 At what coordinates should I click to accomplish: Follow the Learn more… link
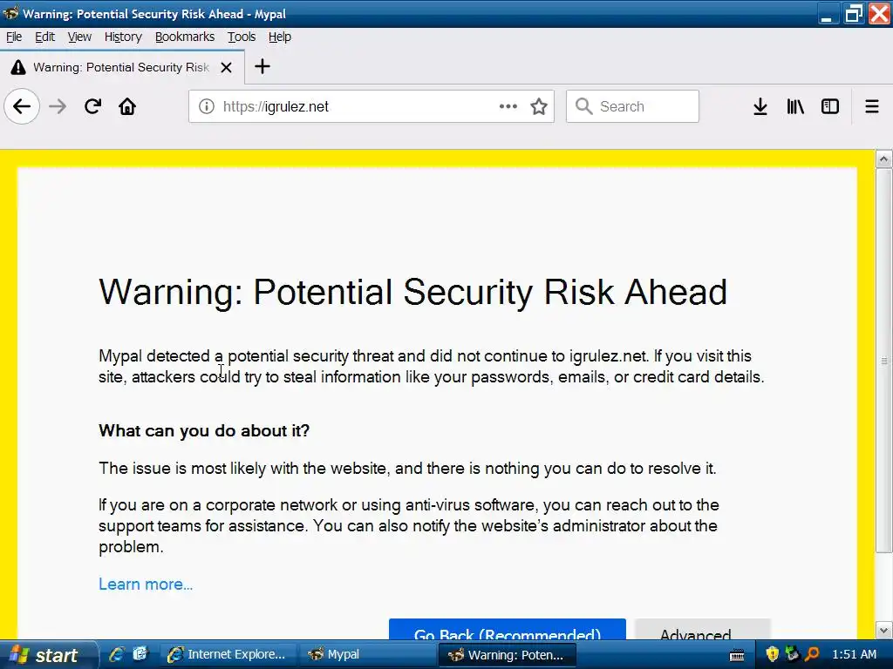click(146, 585)
